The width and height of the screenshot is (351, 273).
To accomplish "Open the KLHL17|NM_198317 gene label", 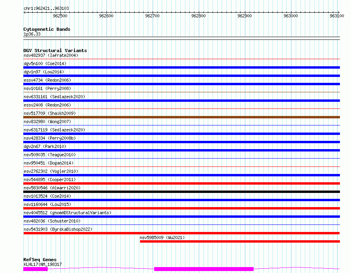I will point(43,264).
